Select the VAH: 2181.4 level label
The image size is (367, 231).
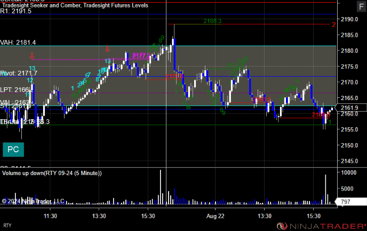[x=18, y=43]
